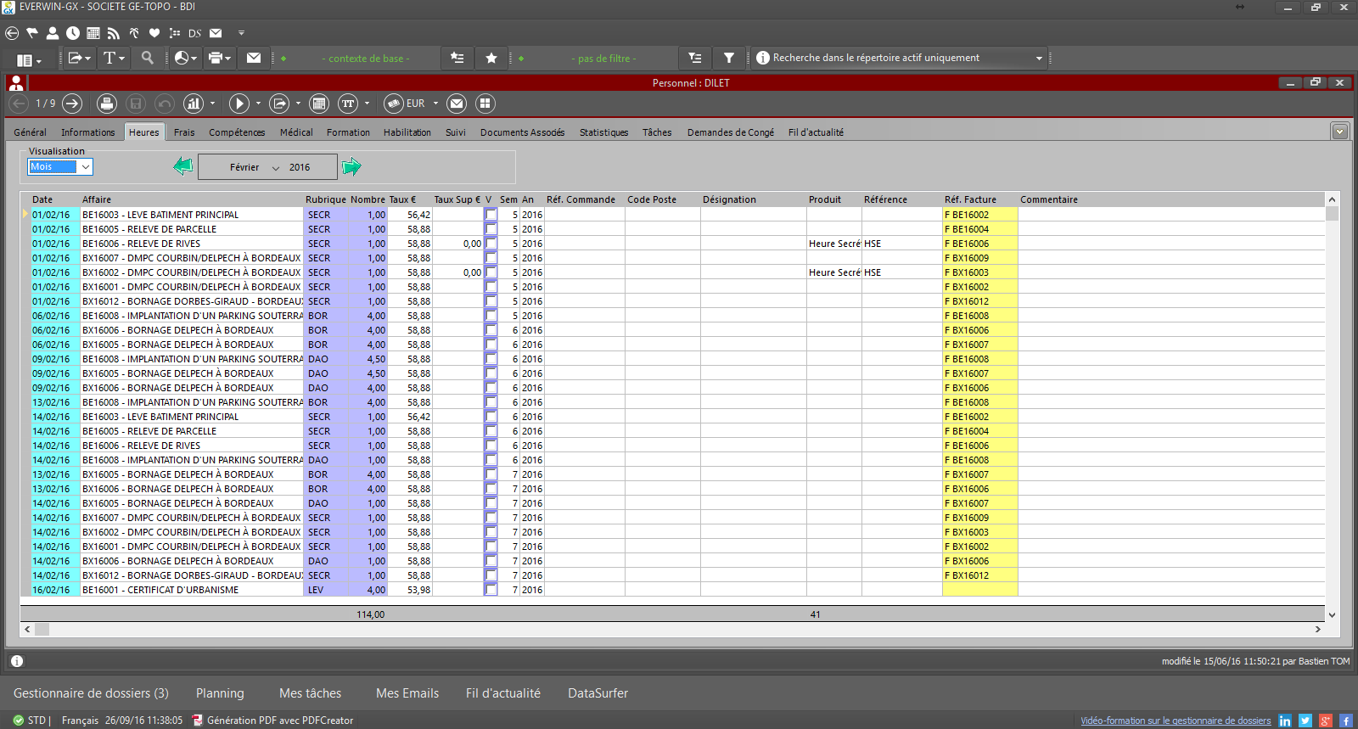This screenshot has height=729, width=1358.
Task: Toggle V checkbox for 01/02/16 BE16003 row
Action: pos(491,215)
